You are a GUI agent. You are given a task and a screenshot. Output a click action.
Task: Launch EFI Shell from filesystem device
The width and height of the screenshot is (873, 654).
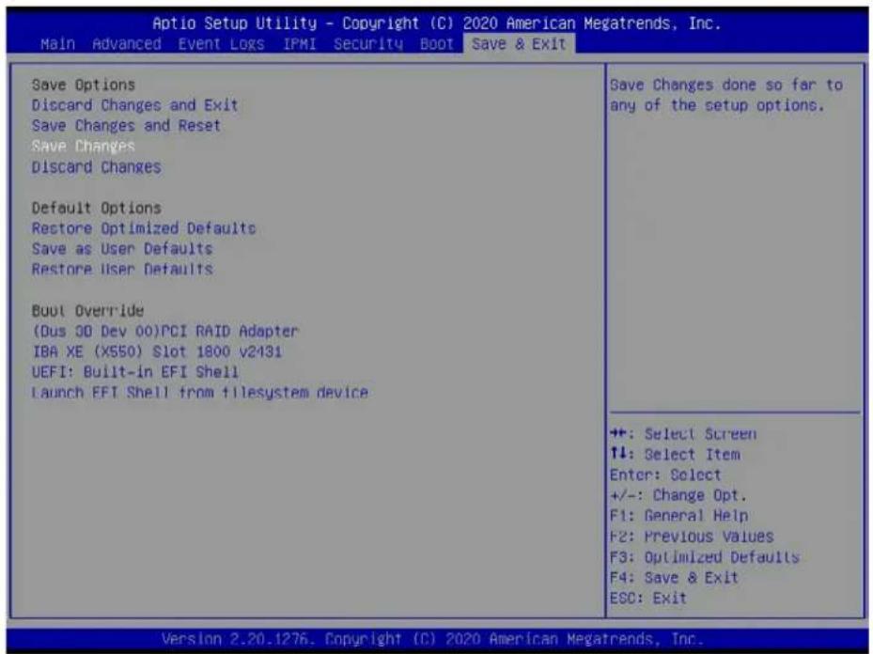200,393
